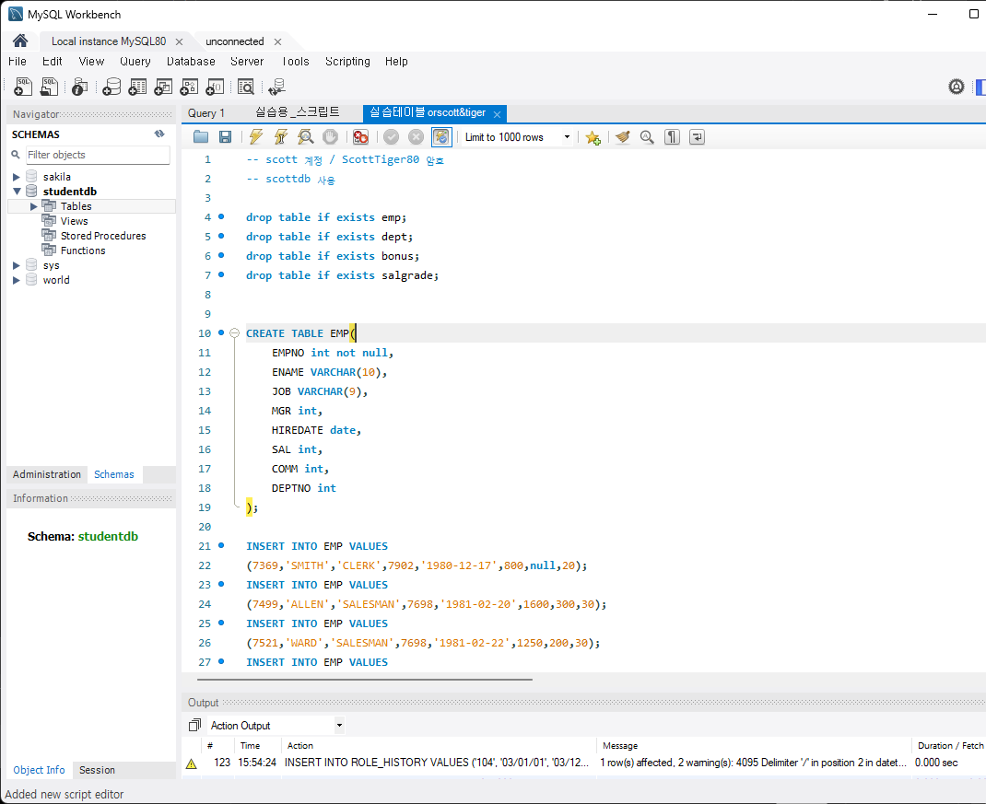Open the Tools menu
The width and height of the screenshot is (986, 804).
point(296,61)
